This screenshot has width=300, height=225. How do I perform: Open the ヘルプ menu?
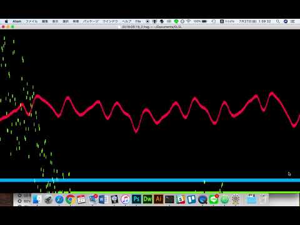click(127, 21)
